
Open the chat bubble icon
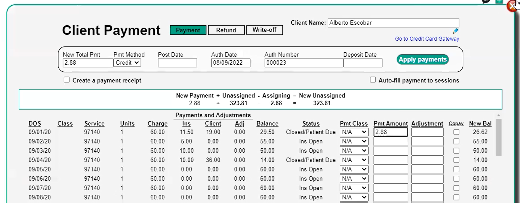point(486,1)
